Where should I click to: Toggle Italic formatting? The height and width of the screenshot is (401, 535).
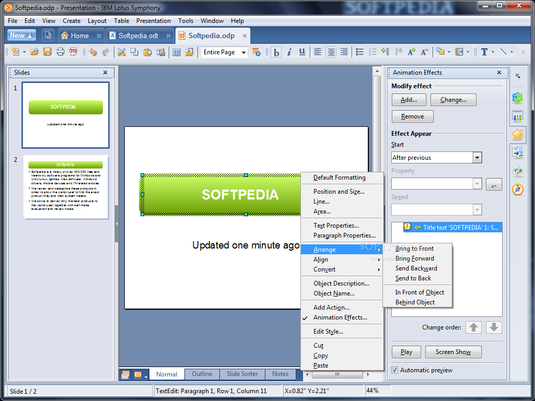pos(289,52)
